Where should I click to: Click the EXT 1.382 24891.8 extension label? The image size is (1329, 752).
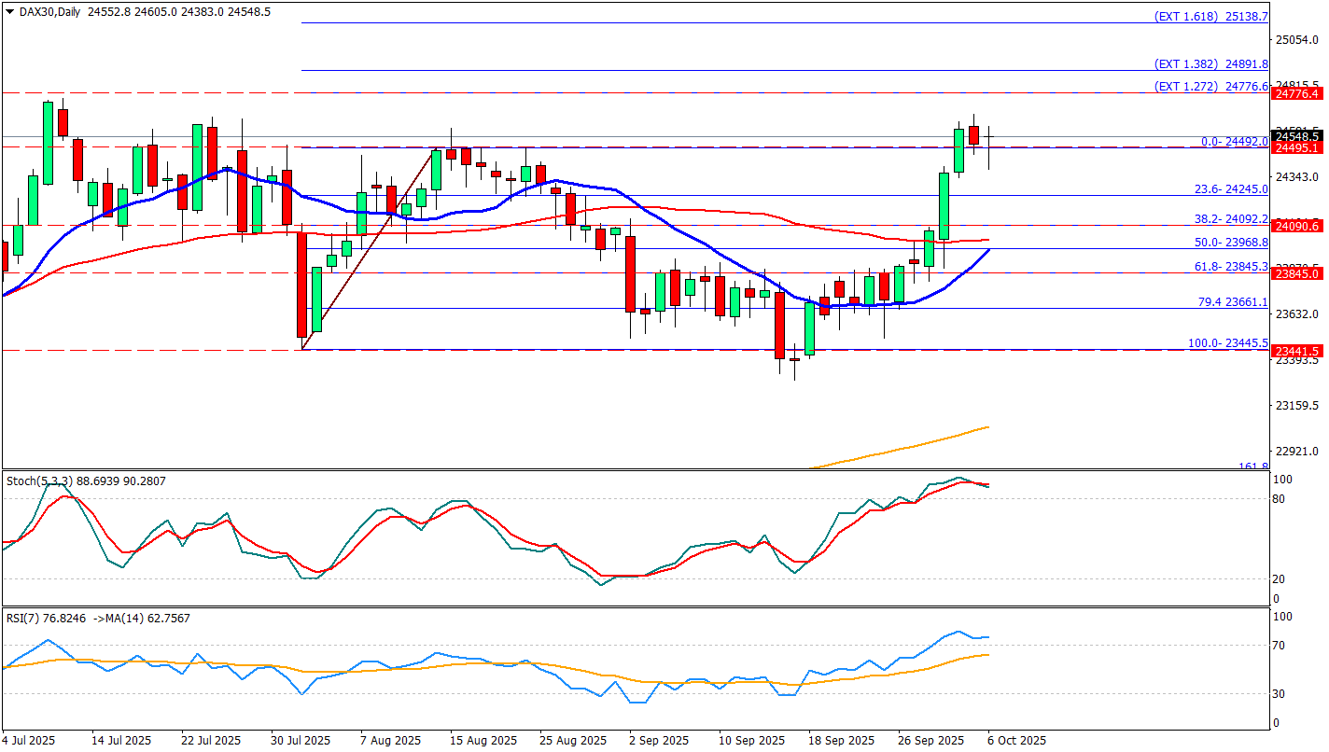pos(1210,64)
